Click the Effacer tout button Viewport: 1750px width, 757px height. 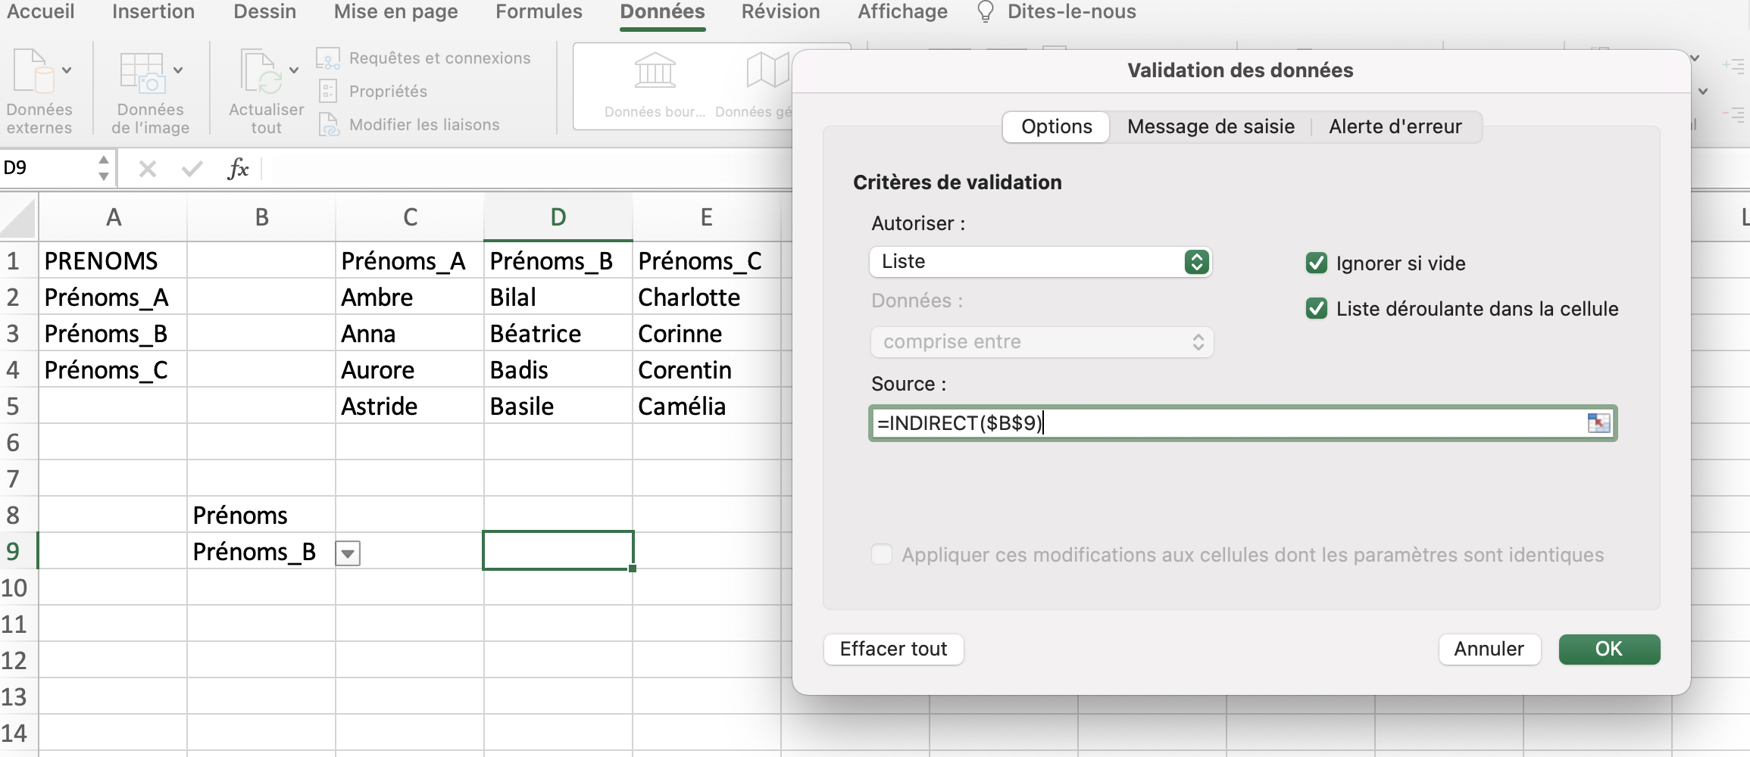pos(893,649)
